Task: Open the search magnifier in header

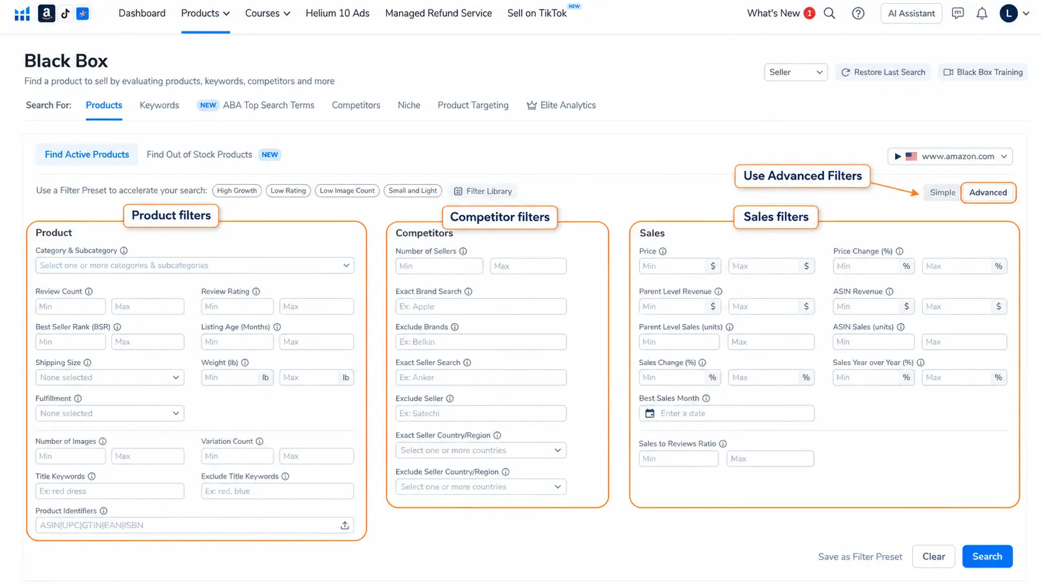Action: click(829, 13)
